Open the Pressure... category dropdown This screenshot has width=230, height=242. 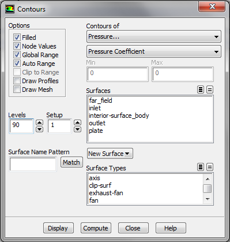pyautogui.click(x=154, y=36)
